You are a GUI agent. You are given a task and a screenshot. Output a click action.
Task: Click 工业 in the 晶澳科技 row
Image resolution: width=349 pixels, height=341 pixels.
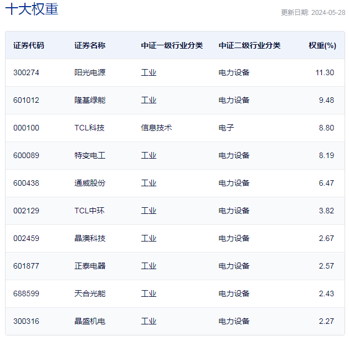click(x=148, y=238)
